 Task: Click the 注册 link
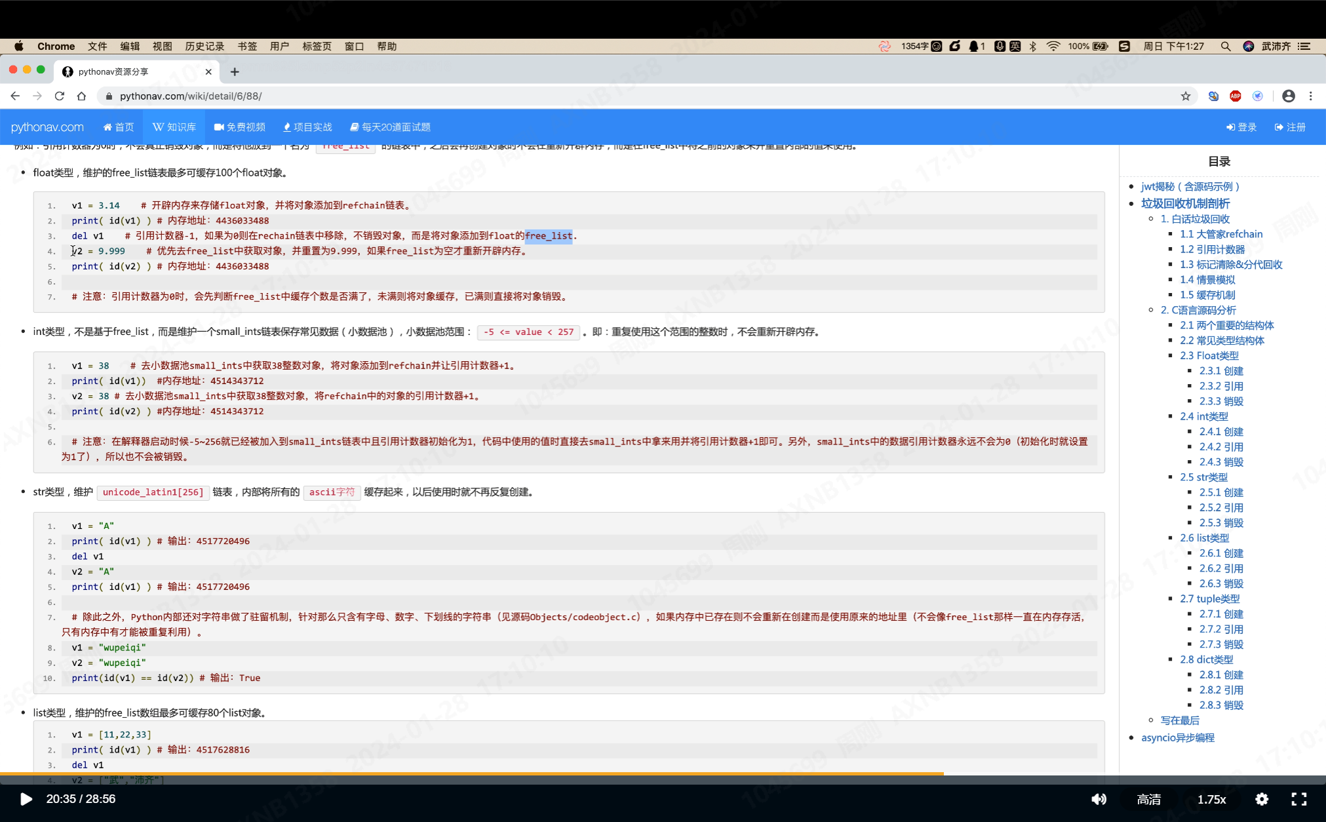coord(1290,127)
